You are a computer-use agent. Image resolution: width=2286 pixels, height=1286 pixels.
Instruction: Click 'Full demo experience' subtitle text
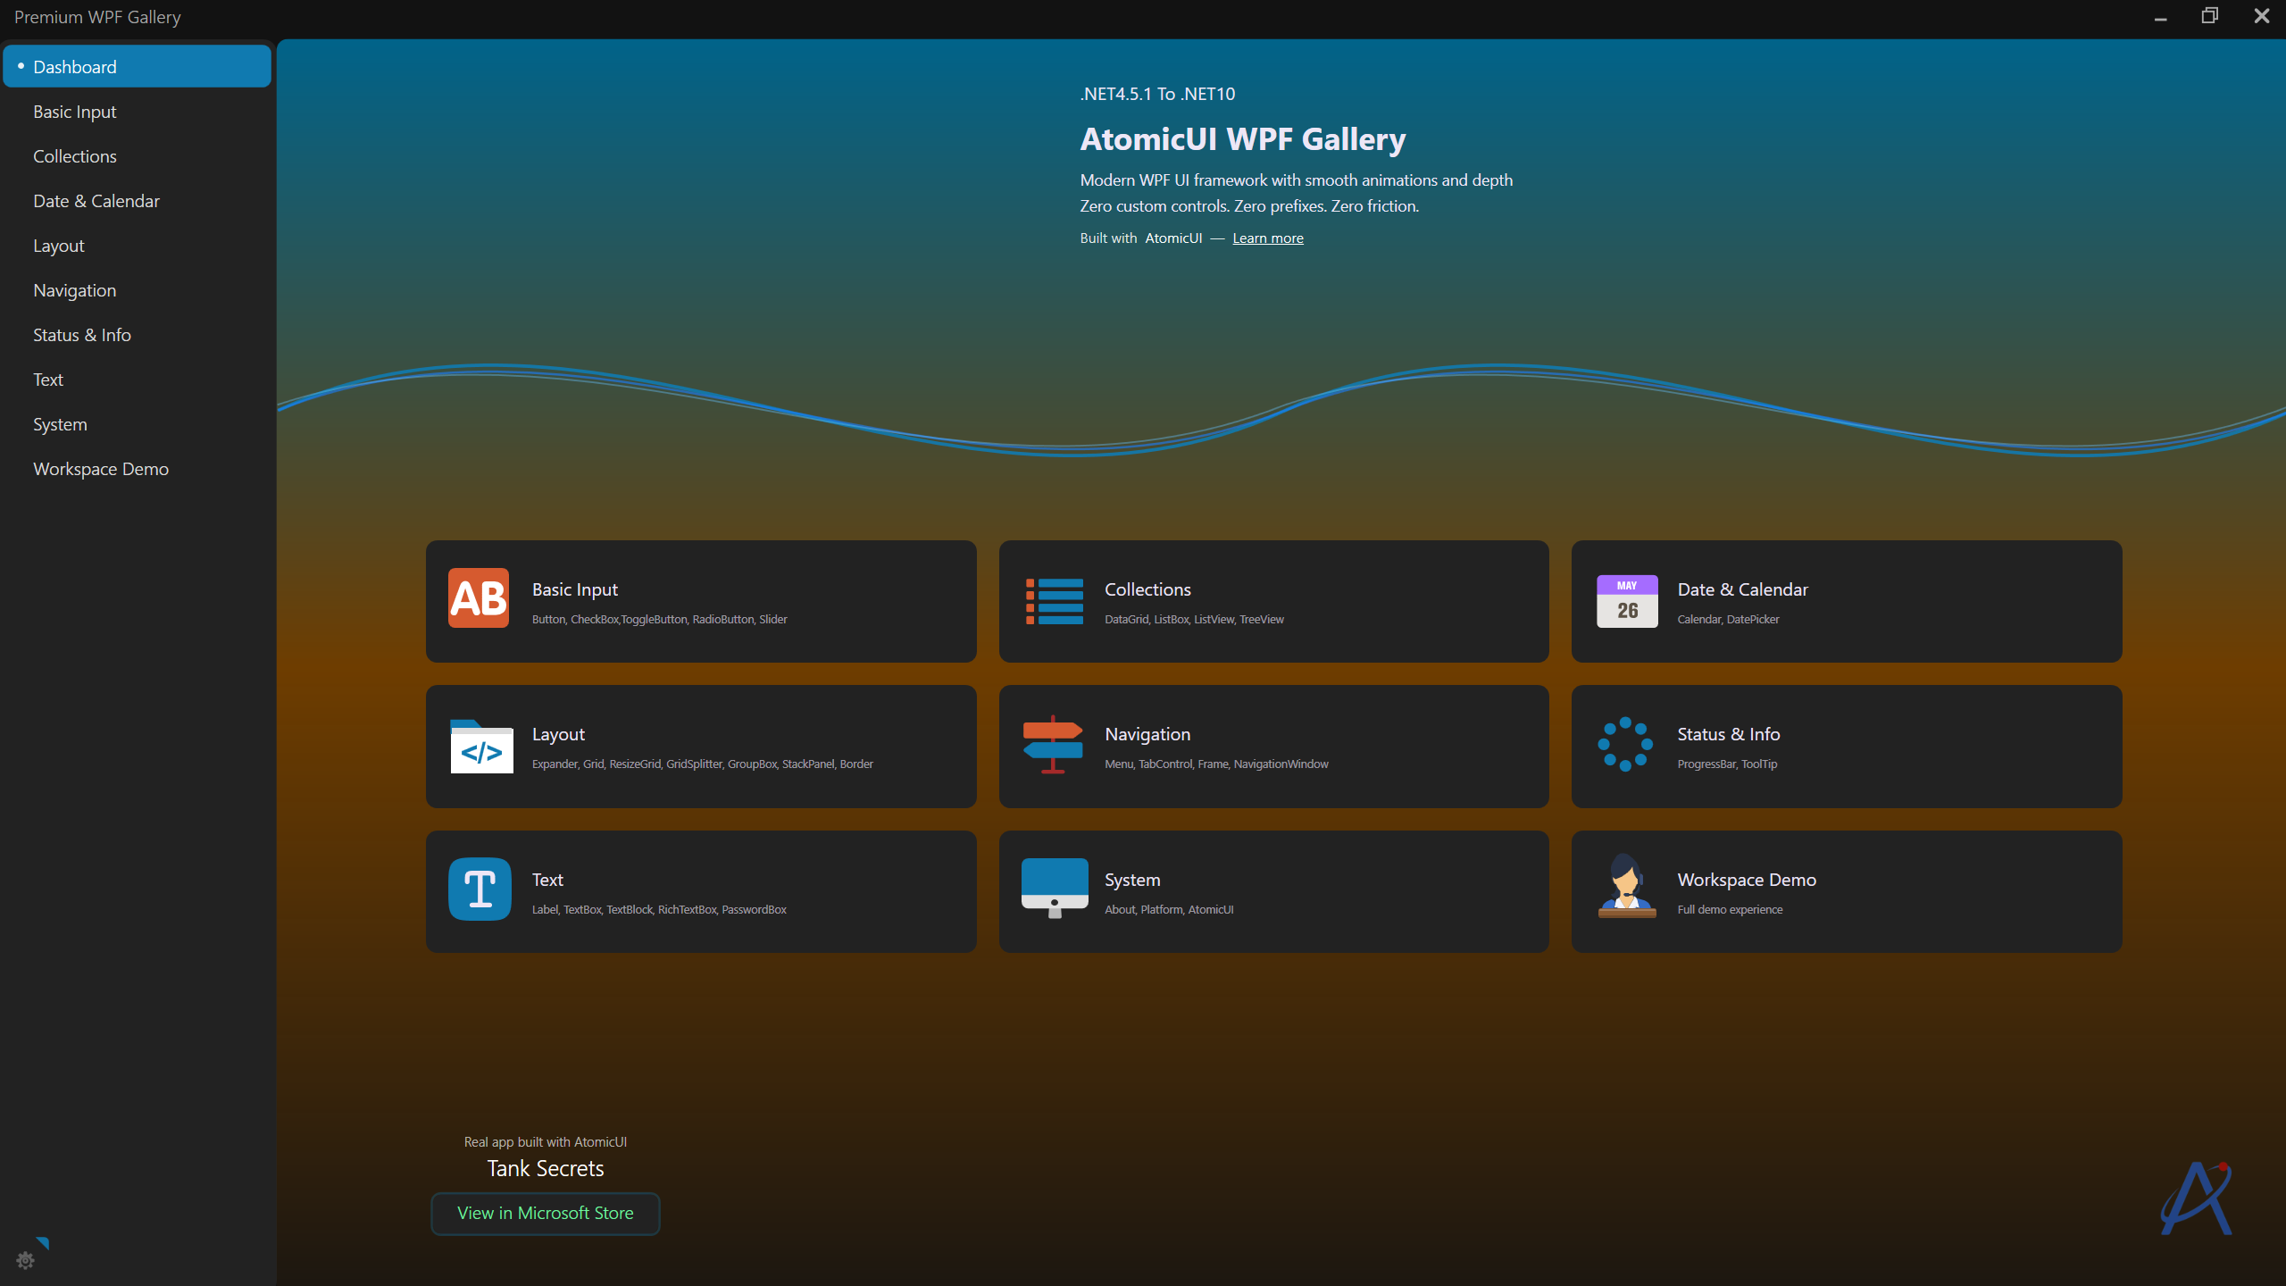pyautogui.click(x=1730, y=910)
